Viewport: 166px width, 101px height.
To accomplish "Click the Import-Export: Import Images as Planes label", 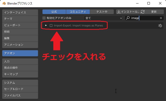I will (78, 25).
